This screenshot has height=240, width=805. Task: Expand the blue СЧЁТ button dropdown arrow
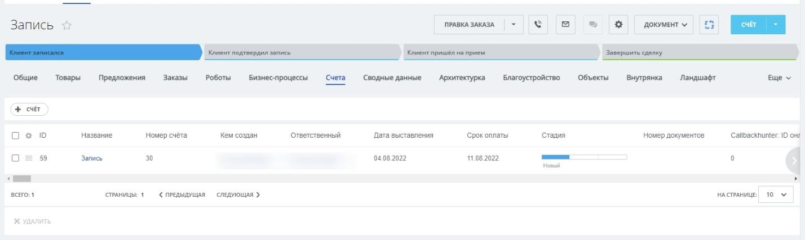click(776, 25)
